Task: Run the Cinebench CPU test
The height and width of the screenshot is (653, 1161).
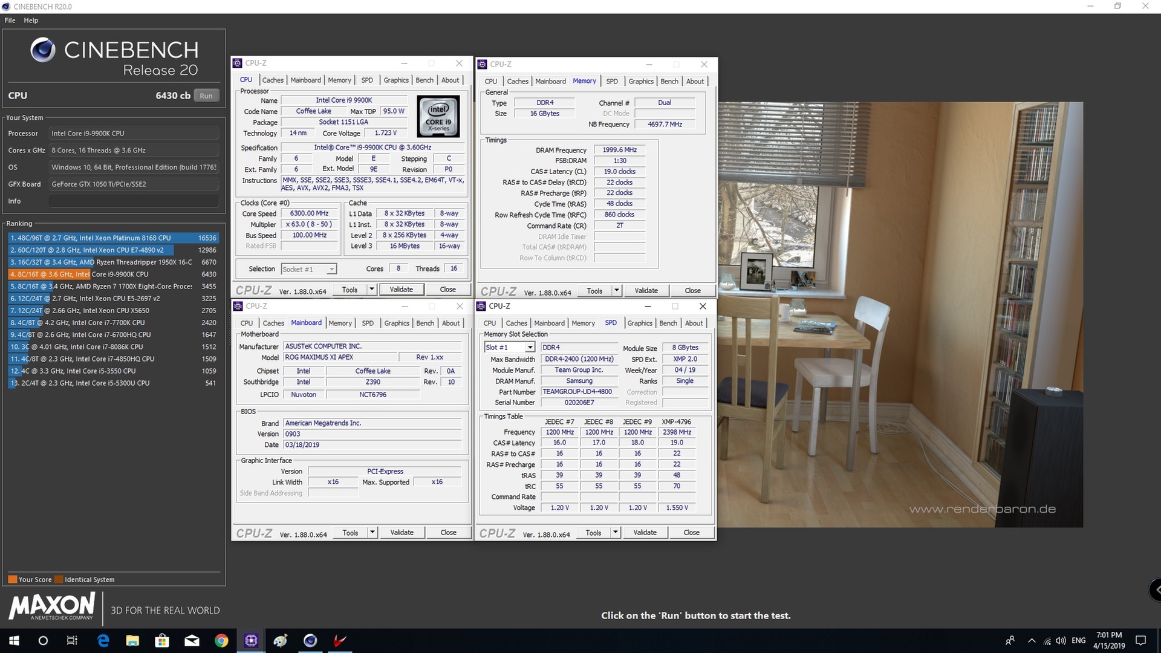Action: (206, 96)
